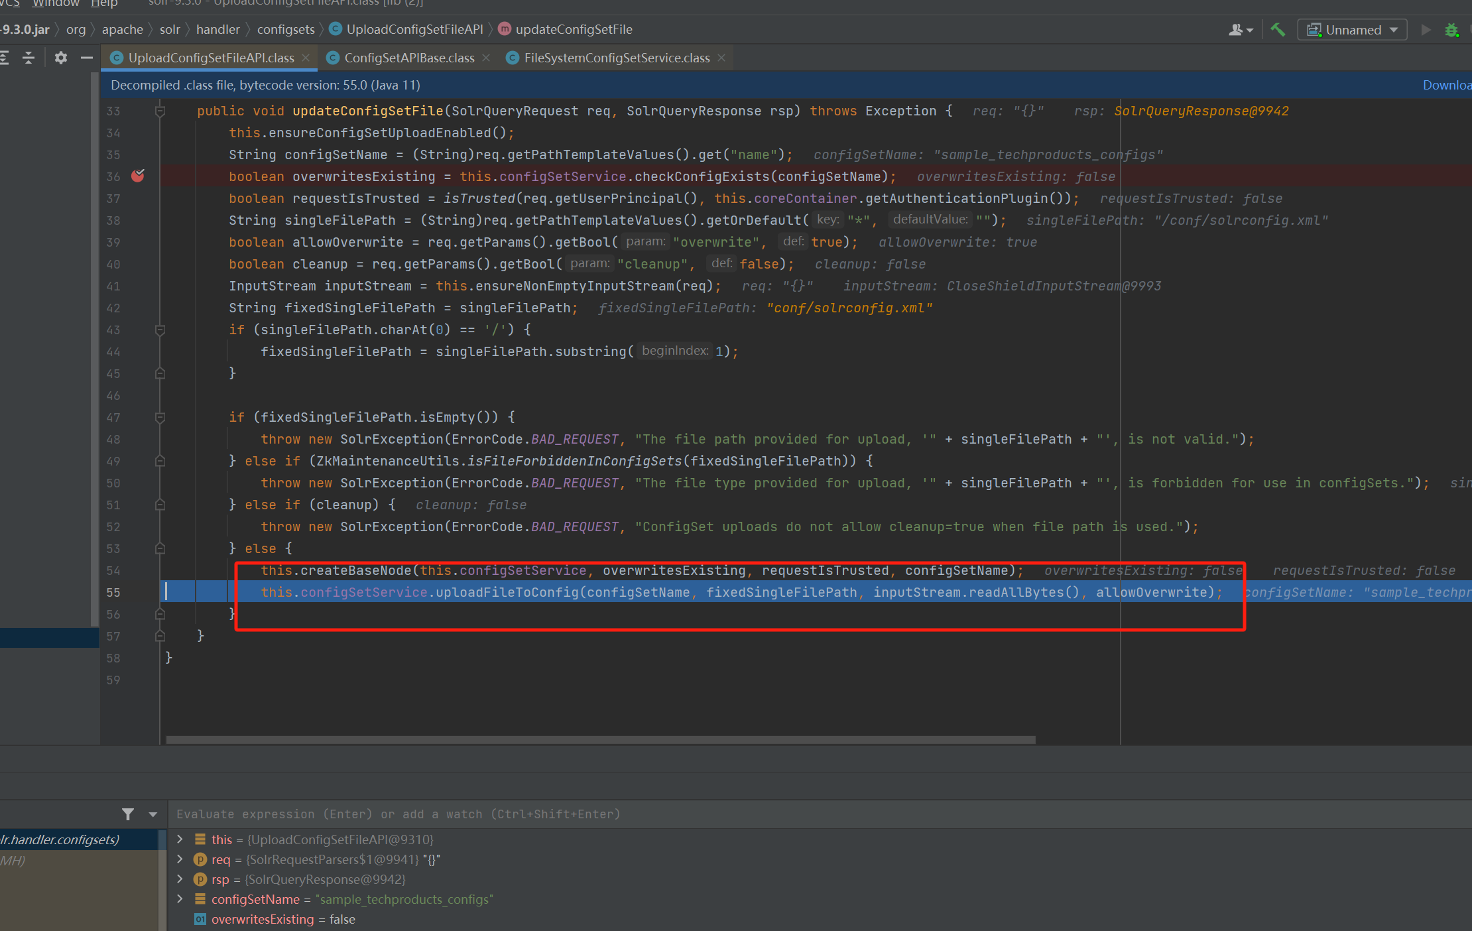
Task: Click the project panel vertical scrollbar
Action: click(x=94, y=349)
